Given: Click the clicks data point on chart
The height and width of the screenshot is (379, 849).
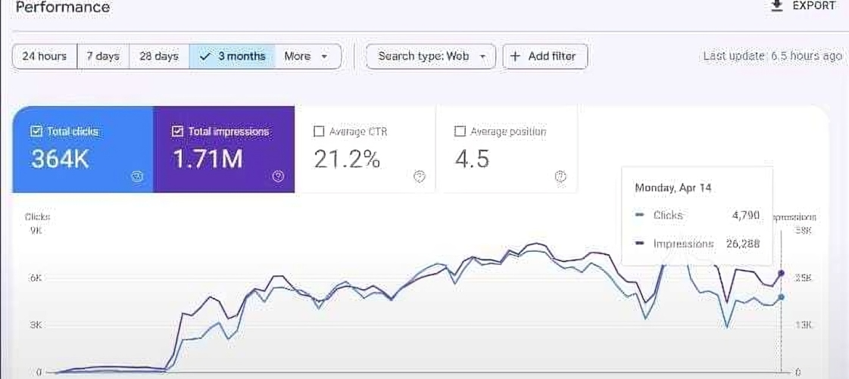Looking at the screenshot, I should coord(781,297).
